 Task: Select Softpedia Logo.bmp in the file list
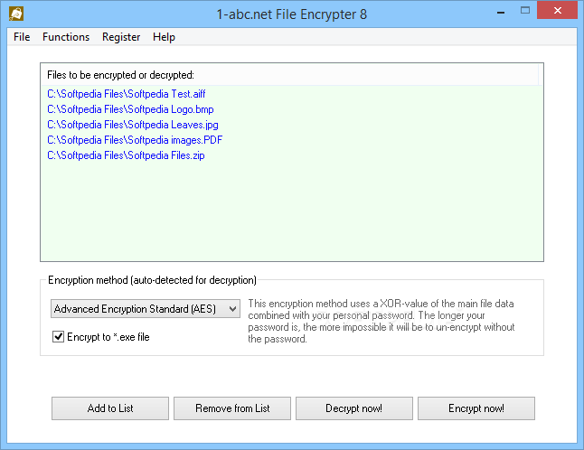130,109
